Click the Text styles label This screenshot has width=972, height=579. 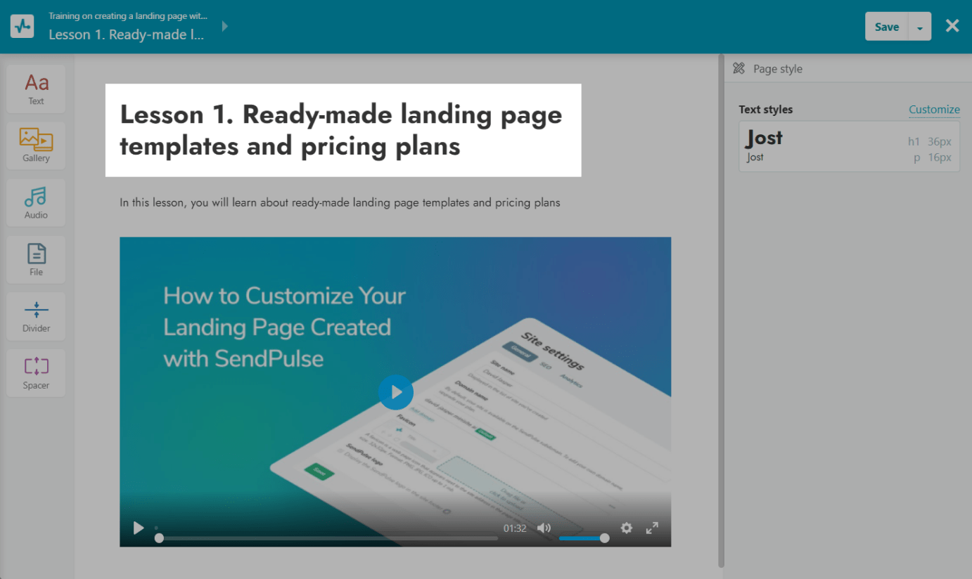pyautogui.click(x=766, y=109)
